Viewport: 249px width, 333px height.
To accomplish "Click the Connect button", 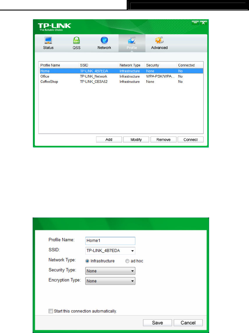I will pyautogui.click(x=191, y=140).
